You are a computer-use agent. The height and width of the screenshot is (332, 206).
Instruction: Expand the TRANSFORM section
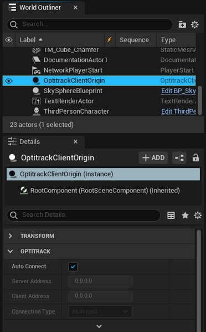point(10,236)
